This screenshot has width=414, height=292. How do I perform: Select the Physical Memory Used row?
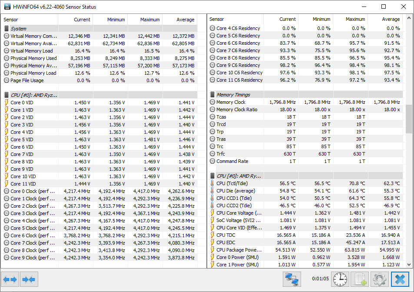[x=99, y=58]
